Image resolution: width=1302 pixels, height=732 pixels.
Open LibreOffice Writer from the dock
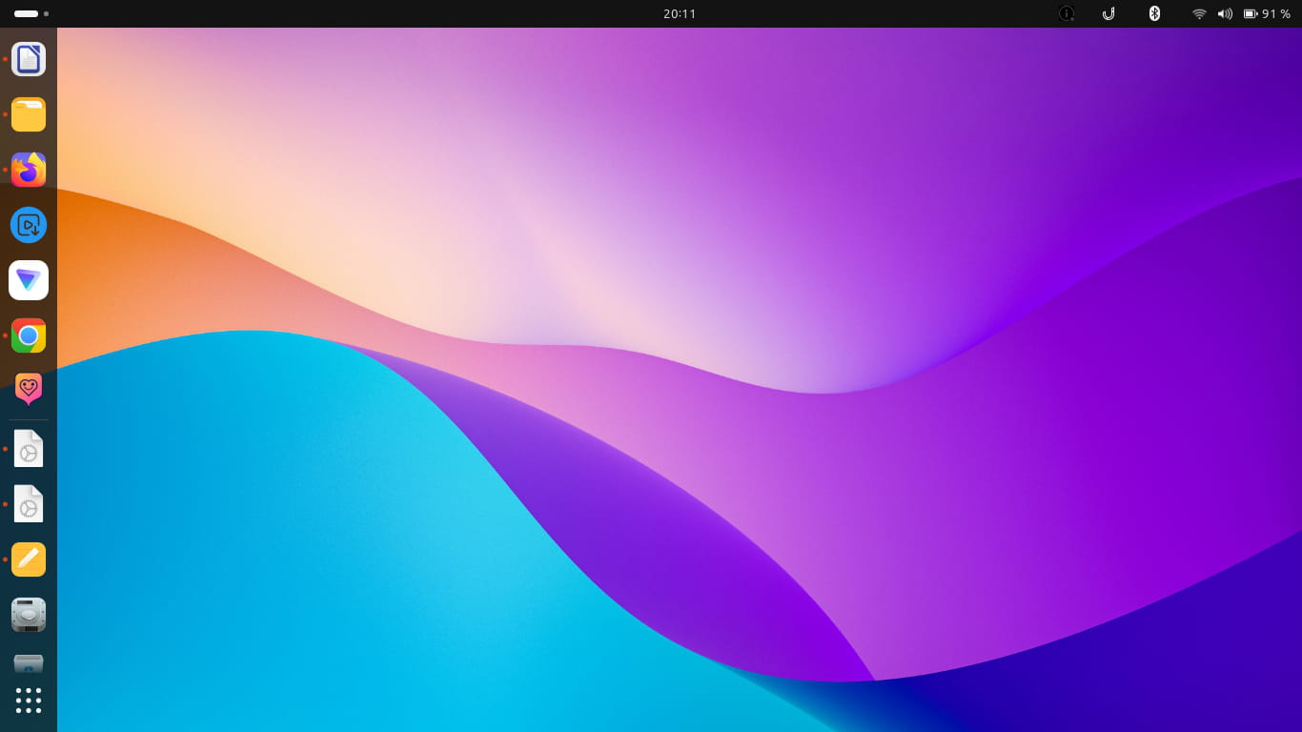[x=29, y=59]
